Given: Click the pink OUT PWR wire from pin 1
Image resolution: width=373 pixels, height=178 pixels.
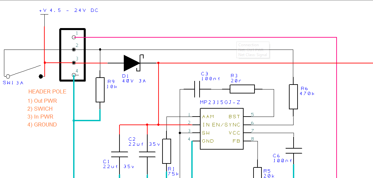Looking at the screenshot, I should click(205, 37).
